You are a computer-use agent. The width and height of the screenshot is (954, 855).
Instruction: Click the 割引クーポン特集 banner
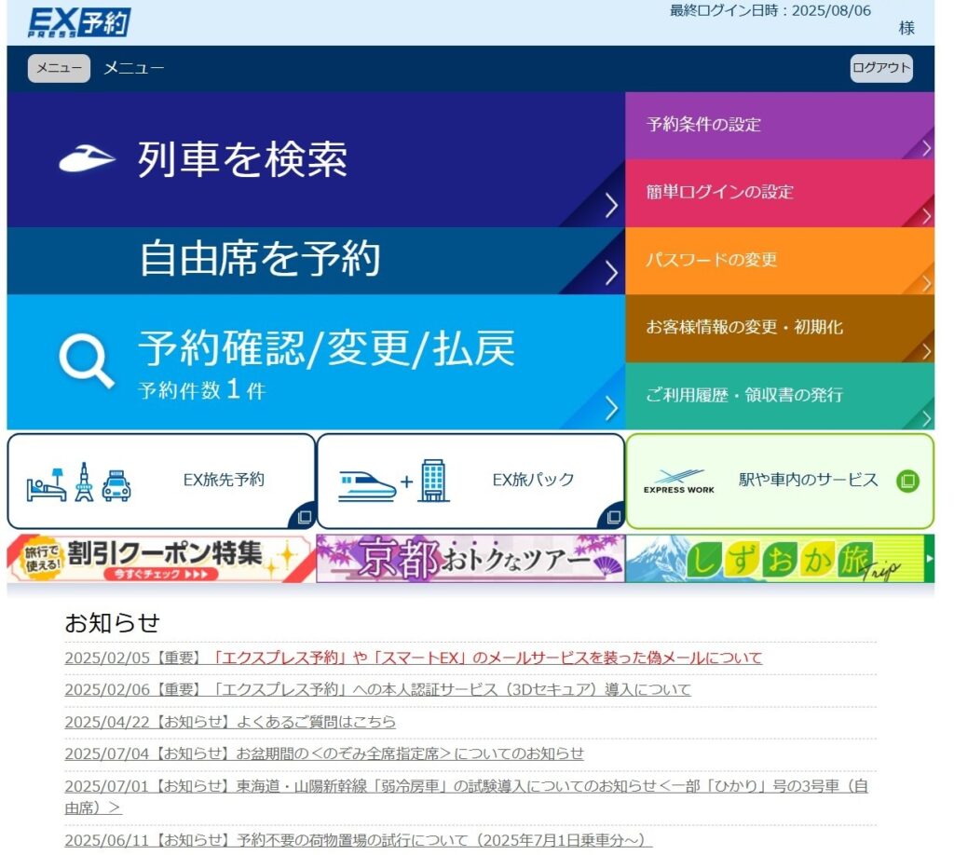161,559
